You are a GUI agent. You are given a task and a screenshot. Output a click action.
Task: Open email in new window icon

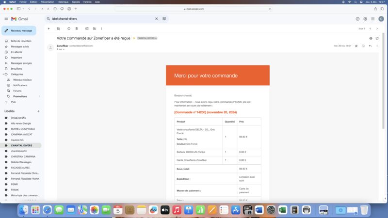(377, 38)
